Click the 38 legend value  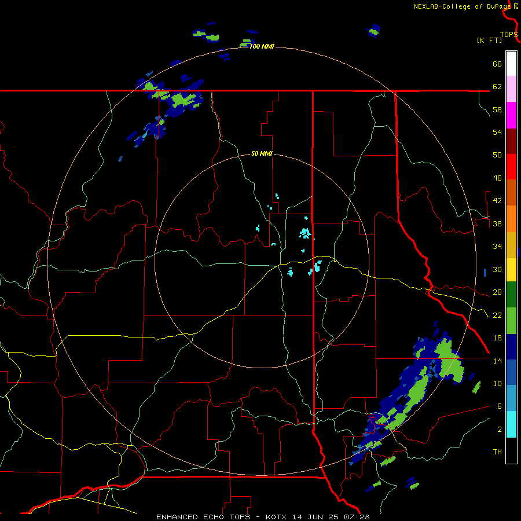tap(497, 223)
